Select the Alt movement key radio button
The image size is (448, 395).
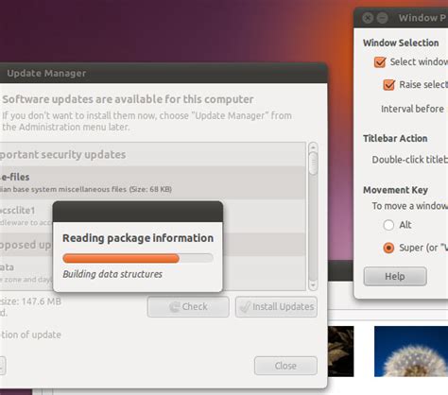(388, 225)
